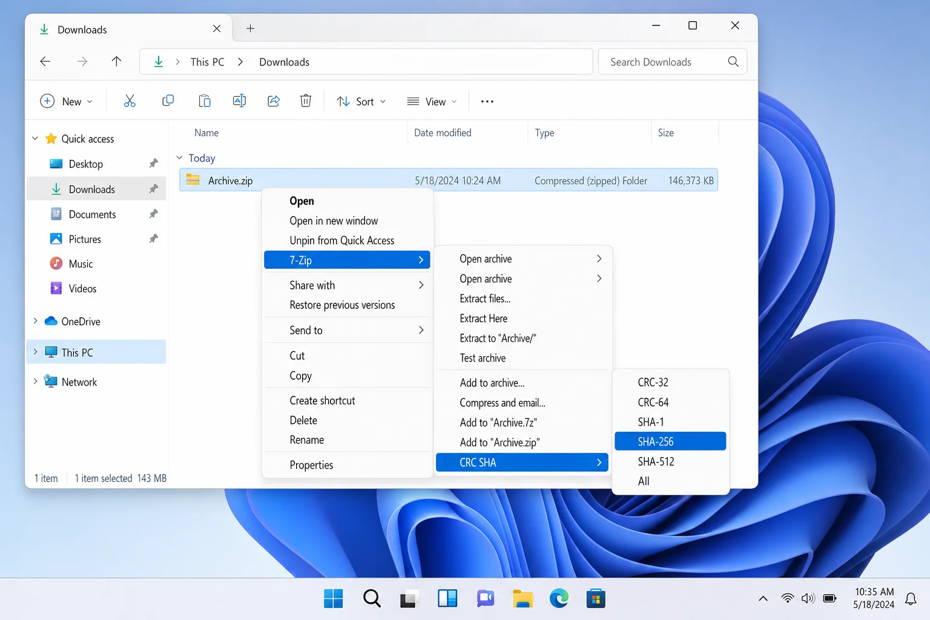Click This PC breadcrumb in address bar
The width and height of the screenshot is (930, 620).
(x=207, y=62)
